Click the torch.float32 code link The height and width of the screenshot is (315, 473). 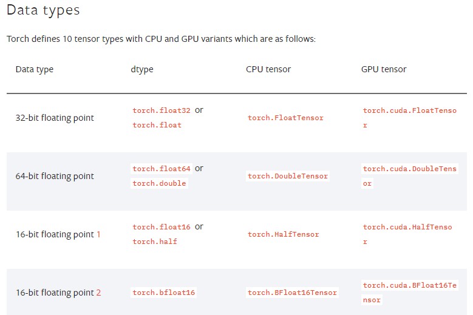[x=162, y=110]
